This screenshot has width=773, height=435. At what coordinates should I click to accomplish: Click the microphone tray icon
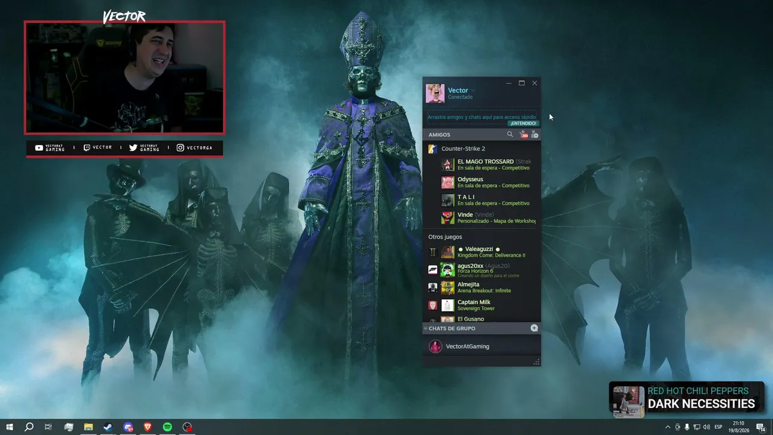(x=687, y=427)
